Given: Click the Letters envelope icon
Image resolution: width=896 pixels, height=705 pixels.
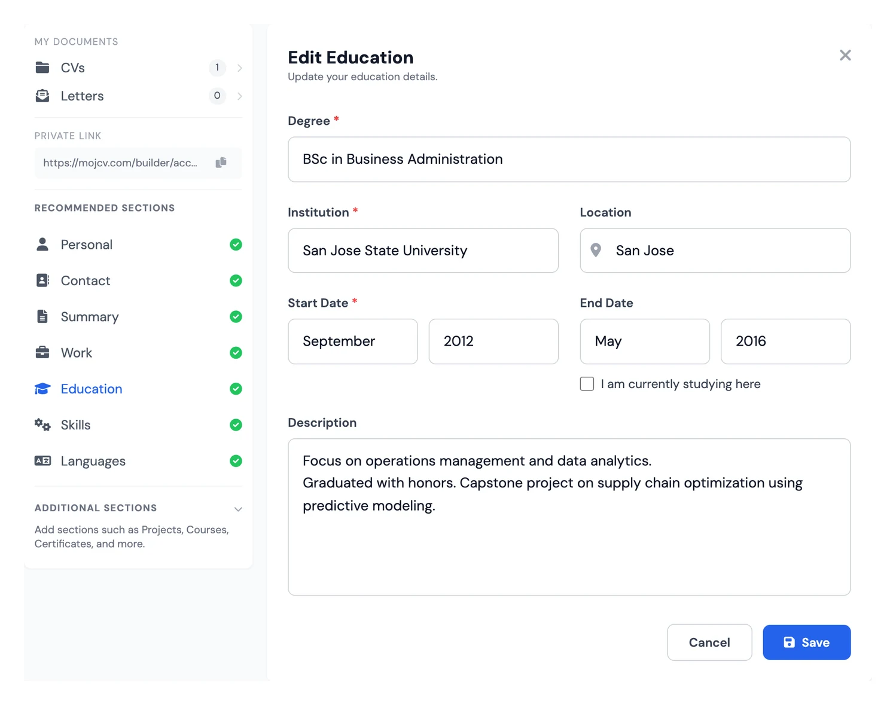Looking at the screenshot, I should point(42,96).
